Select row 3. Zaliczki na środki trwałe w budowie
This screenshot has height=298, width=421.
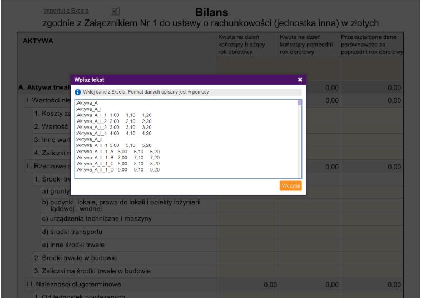click(92, 271)
